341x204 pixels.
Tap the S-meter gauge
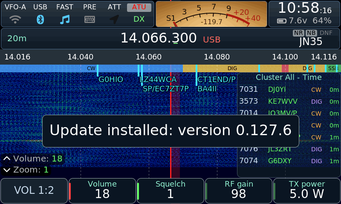click(211, 14)
